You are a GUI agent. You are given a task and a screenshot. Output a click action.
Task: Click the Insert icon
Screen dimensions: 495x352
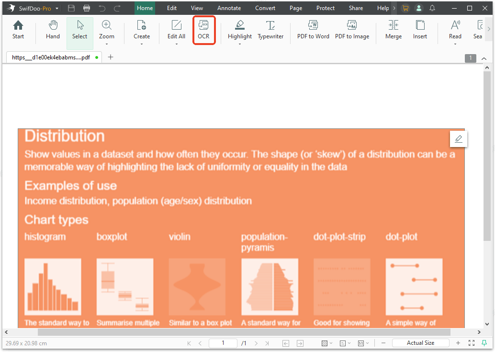coord(420,30)
